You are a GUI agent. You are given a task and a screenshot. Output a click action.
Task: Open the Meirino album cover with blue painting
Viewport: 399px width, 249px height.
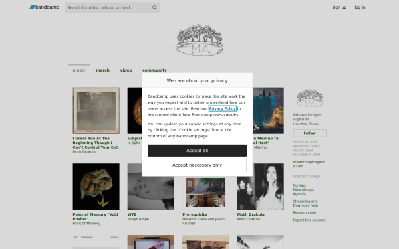click(x=268, y=110)
